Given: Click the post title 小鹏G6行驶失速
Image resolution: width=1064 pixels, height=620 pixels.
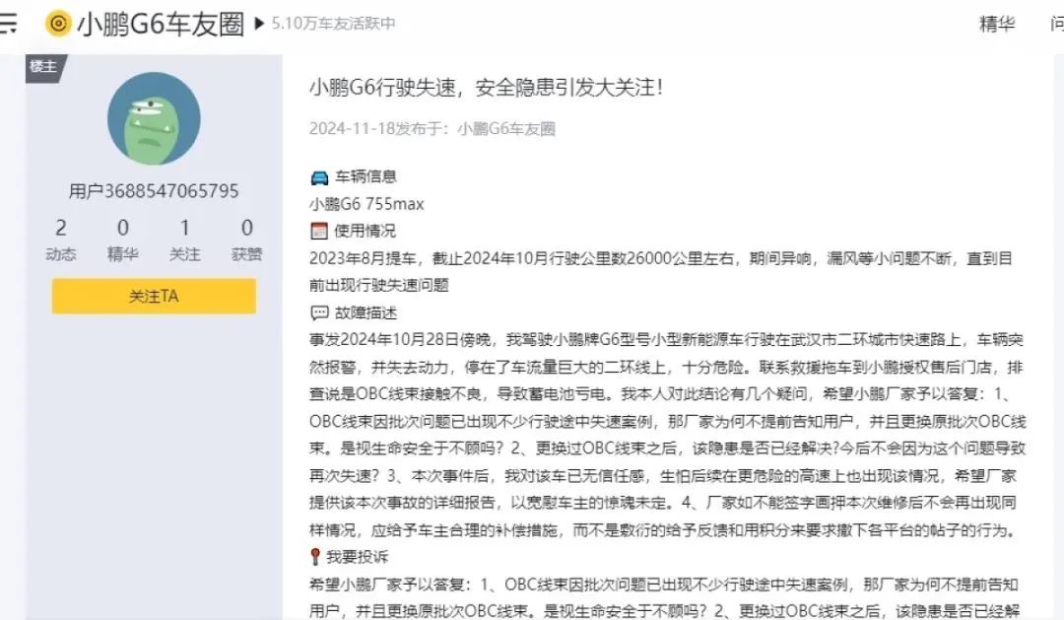Looking at the screenshot, I should coord(486,88).
